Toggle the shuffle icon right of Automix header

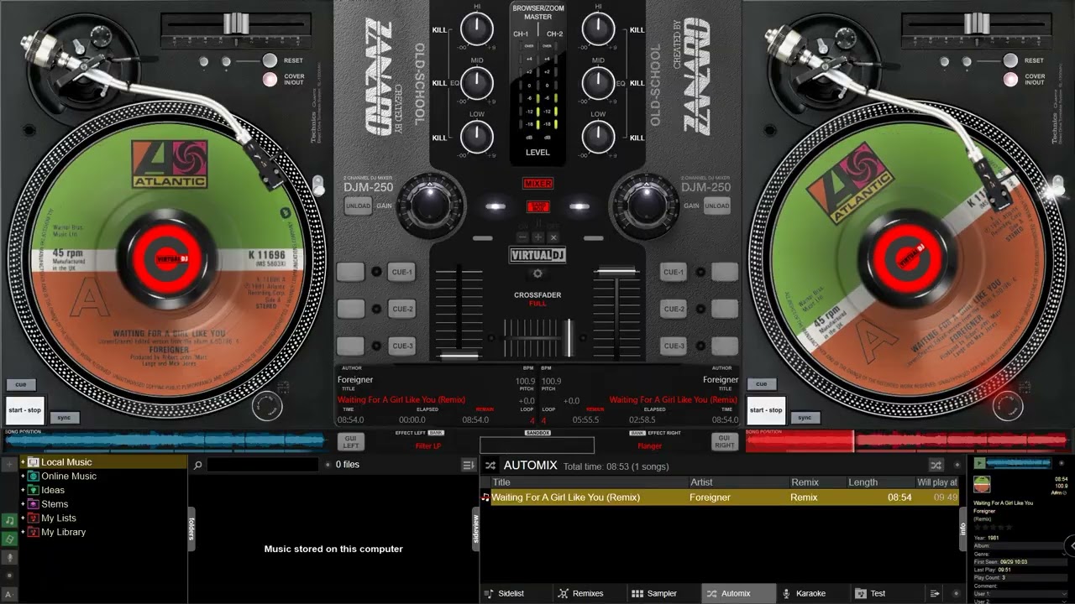(x=936, y=465)
